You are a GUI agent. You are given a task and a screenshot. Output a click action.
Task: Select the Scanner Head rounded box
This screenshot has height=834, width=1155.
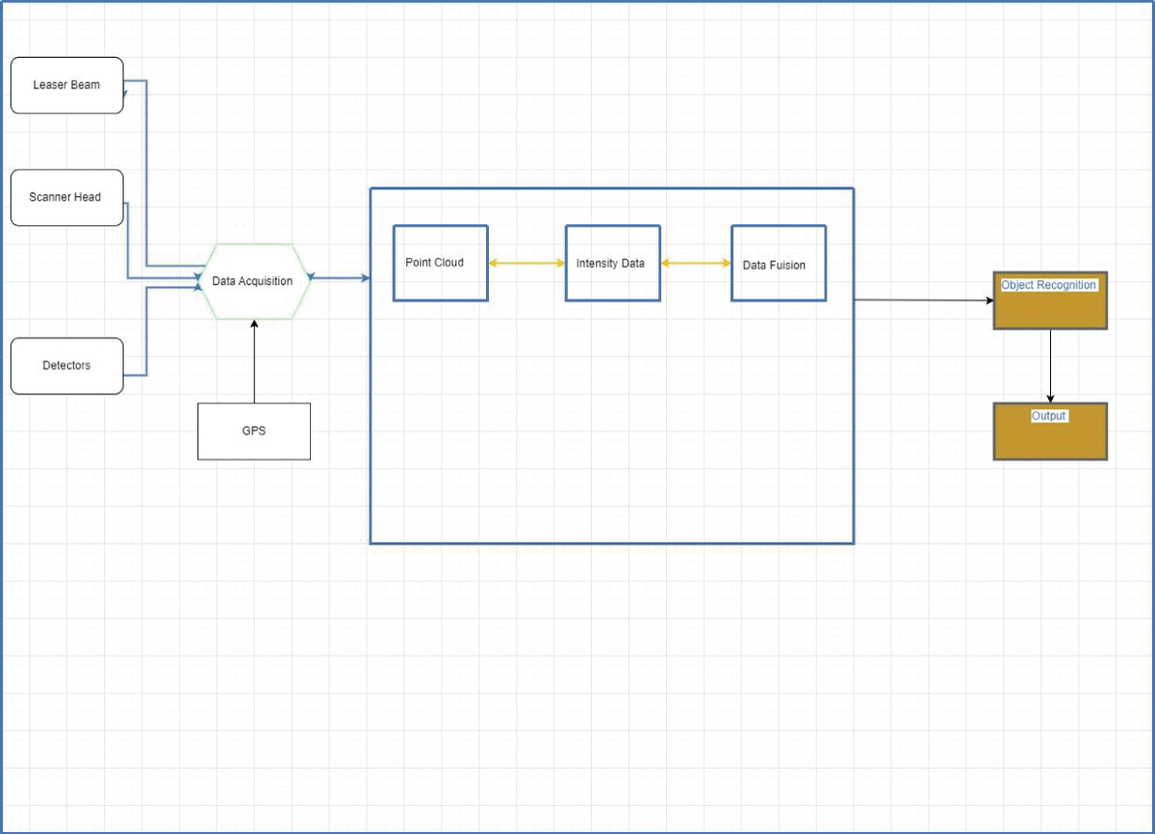click(67, 197)
